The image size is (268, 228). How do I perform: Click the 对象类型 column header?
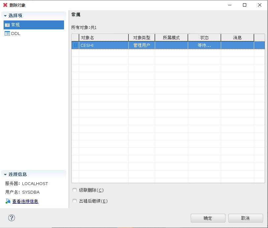tap(142, 38)
